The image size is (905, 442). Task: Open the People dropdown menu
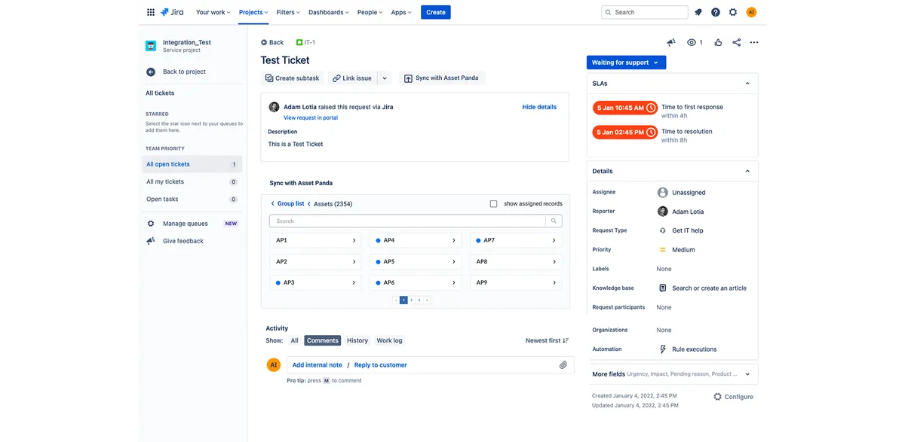tap(370, 12)
